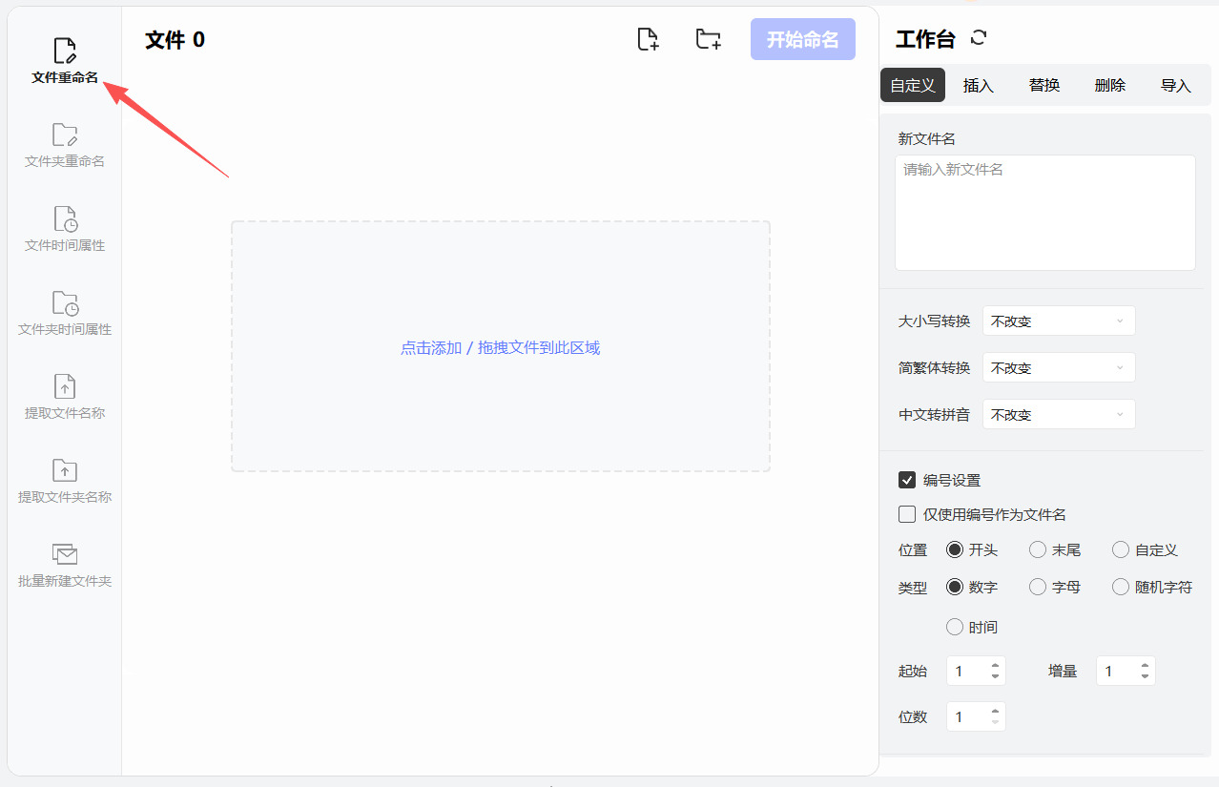Select the 文件时间属性 sidebar icon
1219x787 pixels.
(65, 219)
